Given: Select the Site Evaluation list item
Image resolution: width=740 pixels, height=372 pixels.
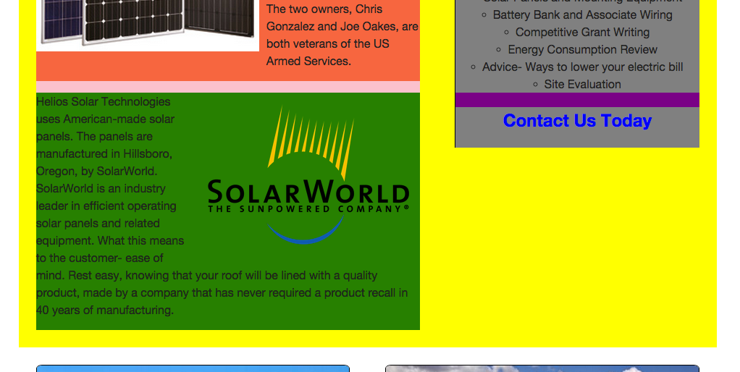Looking at the screenshot, I should click(582, 84).
